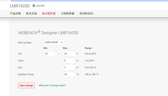Focus the Ambient Temp input field
Screen dimensions: 168x96
(x=69, y=74)
